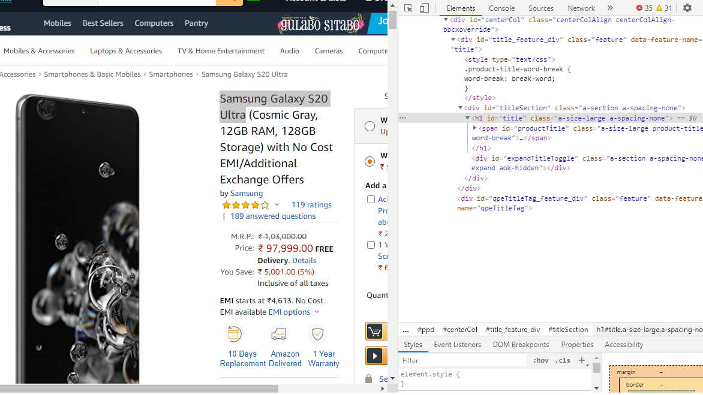Open the rating breakdown dropdown arrow

tap(277, 204)
